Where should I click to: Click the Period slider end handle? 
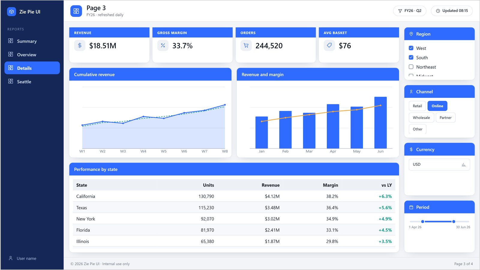(x=454, y=221)
